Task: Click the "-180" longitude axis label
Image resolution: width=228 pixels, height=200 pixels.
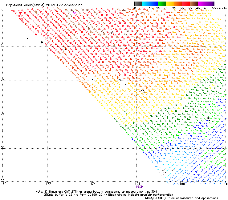Action: pos(3,184)
